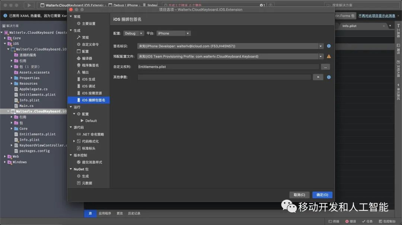Screen dimensions: 402x225
Task: Select 历史记录 tab at bottom
Action: pyautogui.click(x=134, y=213)
